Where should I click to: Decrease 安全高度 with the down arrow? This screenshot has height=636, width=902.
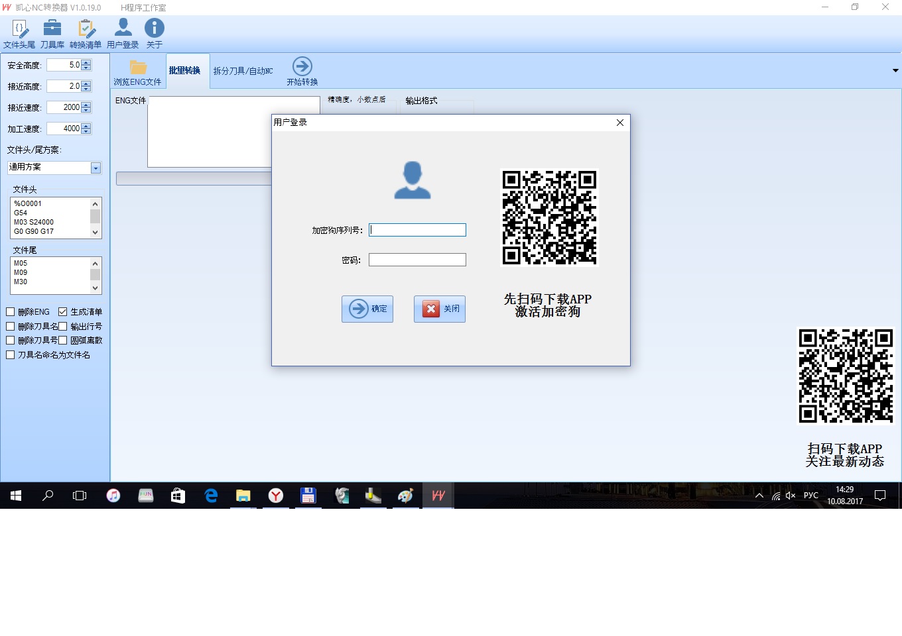click(86, 68)
